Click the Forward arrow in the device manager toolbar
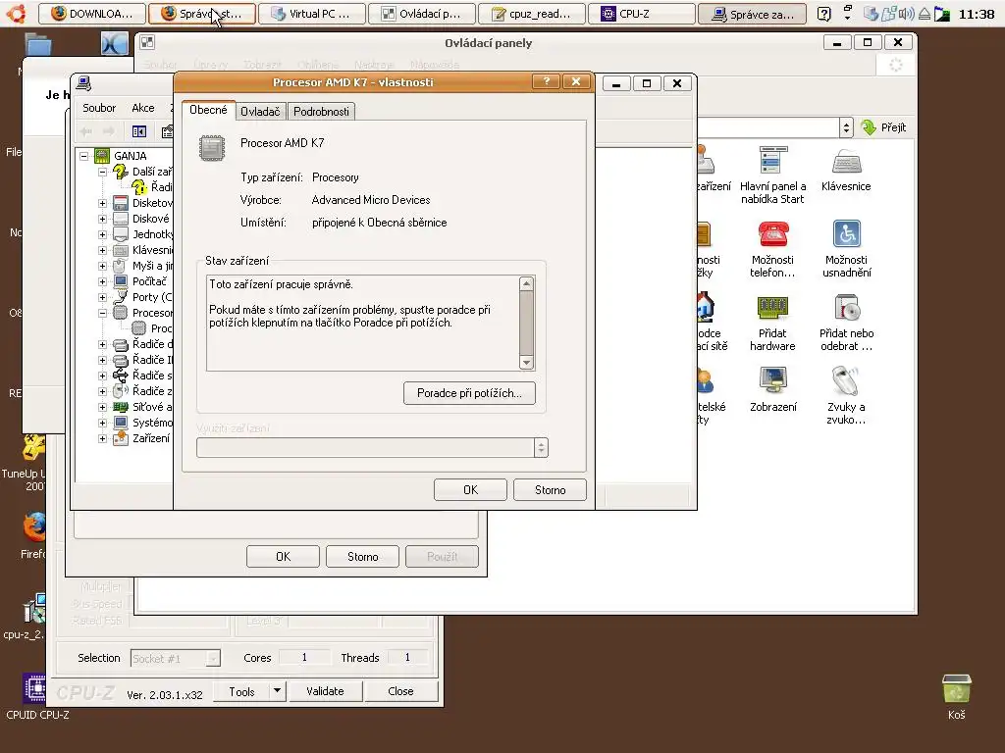1005x753 pixels. 109,131
